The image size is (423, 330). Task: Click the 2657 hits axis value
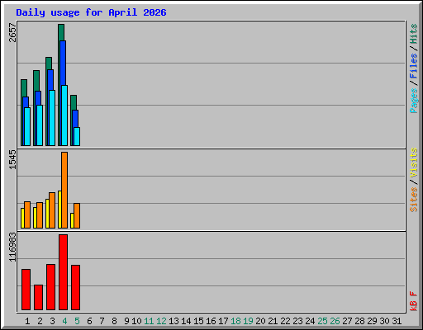click(x=12, y=33)
